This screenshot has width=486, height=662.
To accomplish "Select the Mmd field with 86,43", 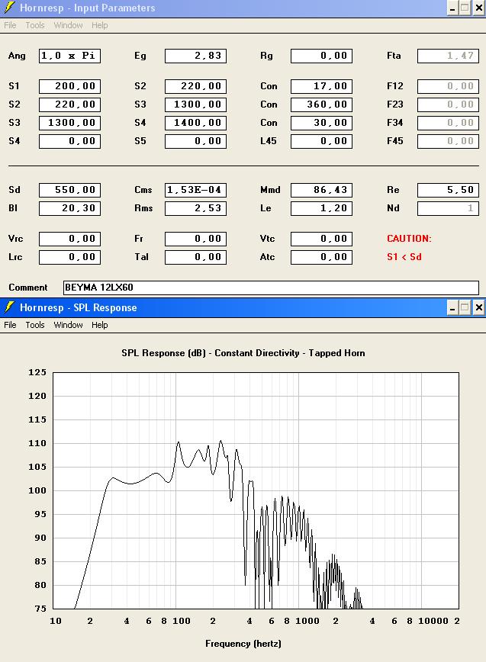I will click(321, 190).
